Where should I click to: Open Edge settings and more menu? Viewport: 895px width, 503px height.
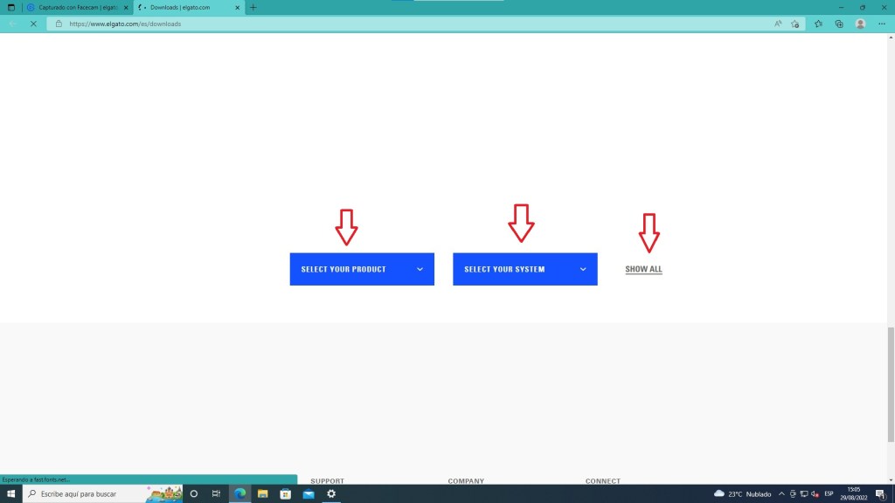[881, 24]
